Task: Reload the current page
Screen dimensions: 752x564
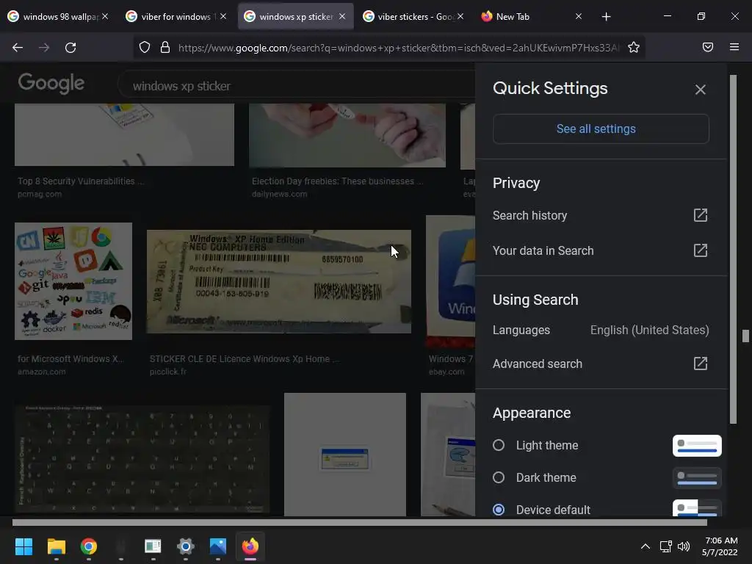Action: tap(70, 48)
